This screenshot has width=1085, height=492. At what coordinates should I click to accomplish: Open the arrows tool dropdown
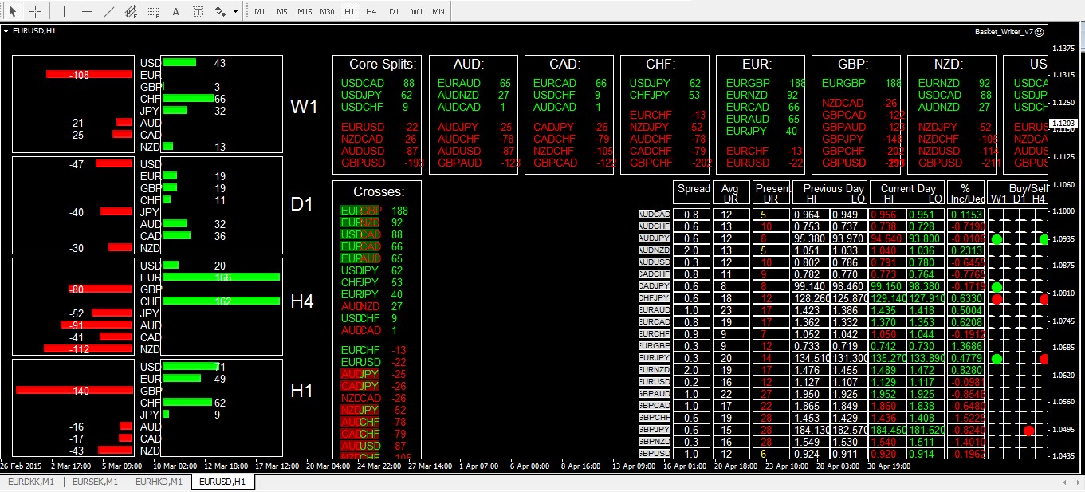coord(236,11)
